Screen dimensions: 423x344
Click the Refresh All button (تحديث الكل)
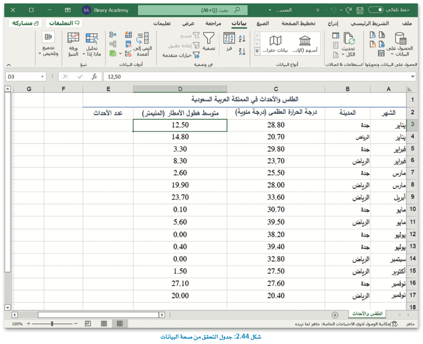pyautogui.click(x=348, y=44)
